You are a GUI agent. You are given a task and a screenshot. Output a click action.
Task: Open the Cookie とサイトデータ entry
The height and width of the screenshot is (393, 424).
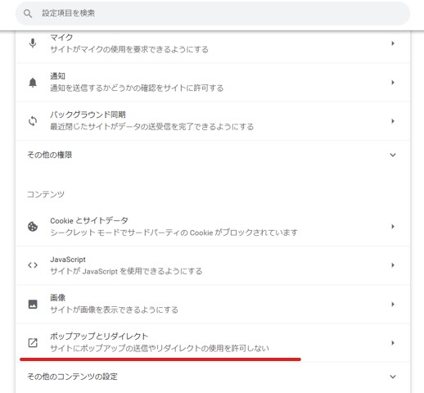tap(213, 227)
